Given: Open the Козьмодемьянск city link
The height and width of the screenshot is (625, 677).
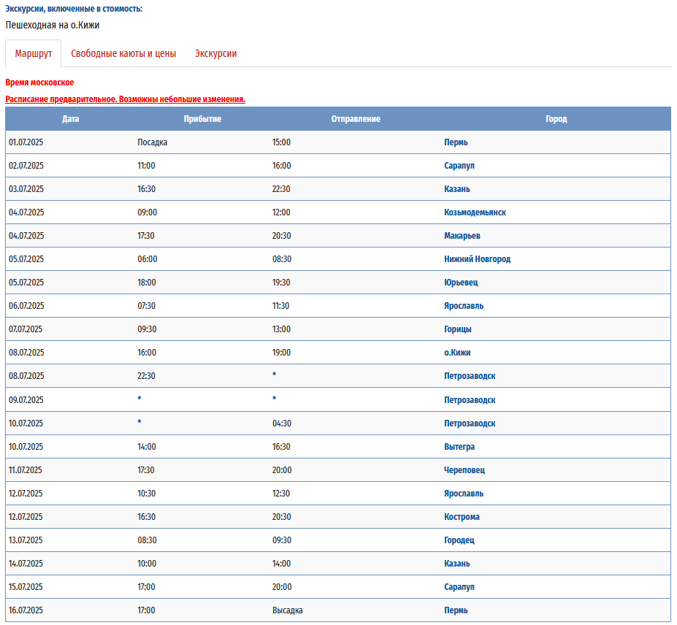Looking at the screenshot, I should pos(475,212).
